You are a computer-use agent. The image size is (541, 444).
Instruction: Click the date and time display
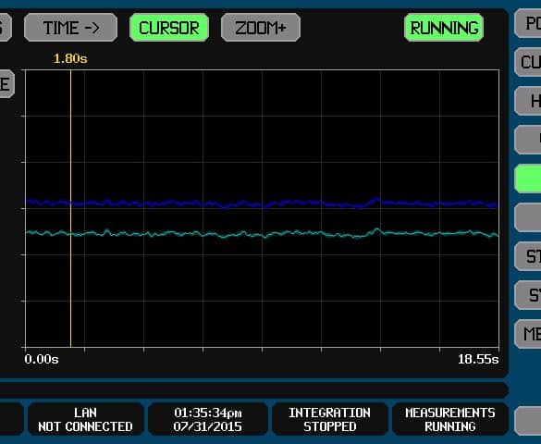[208, 420]
